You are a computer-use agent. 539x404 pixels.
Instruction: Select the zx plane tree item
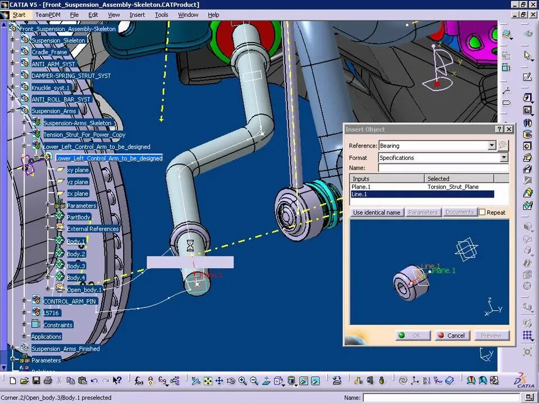point(77,194)
